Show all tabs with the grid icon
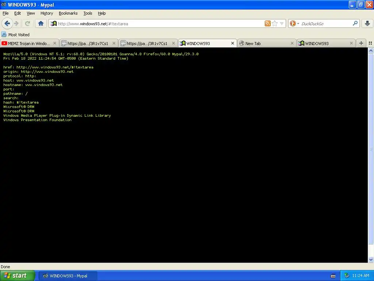374x281 pixels. coord(370,43)
